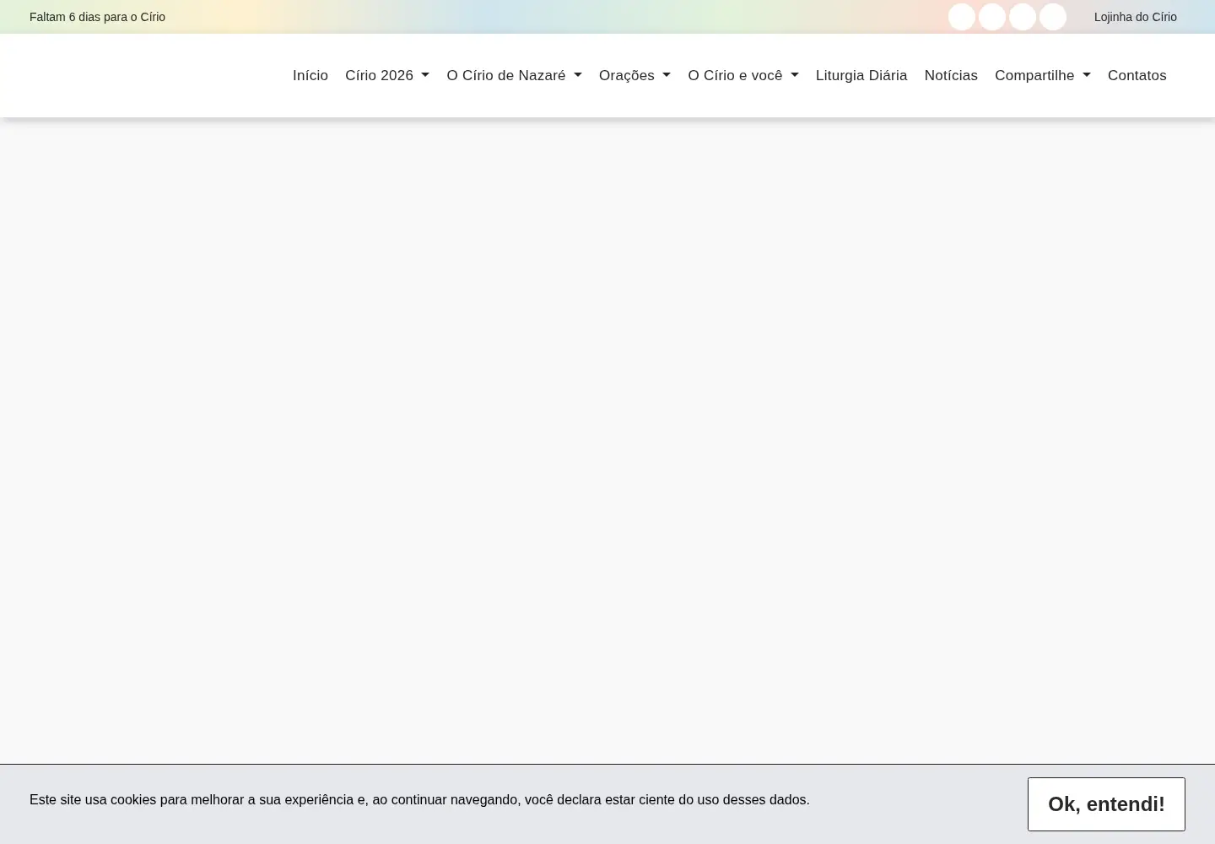Expand the Orações dropdown menu
The image size is (1215, 844).
pyautogui.click(x=634, y=75)
